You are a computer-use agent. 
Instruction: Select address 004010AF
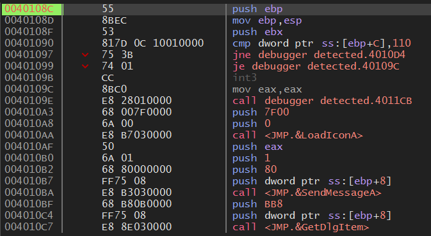pyautogui.click(x=29, y=147)
